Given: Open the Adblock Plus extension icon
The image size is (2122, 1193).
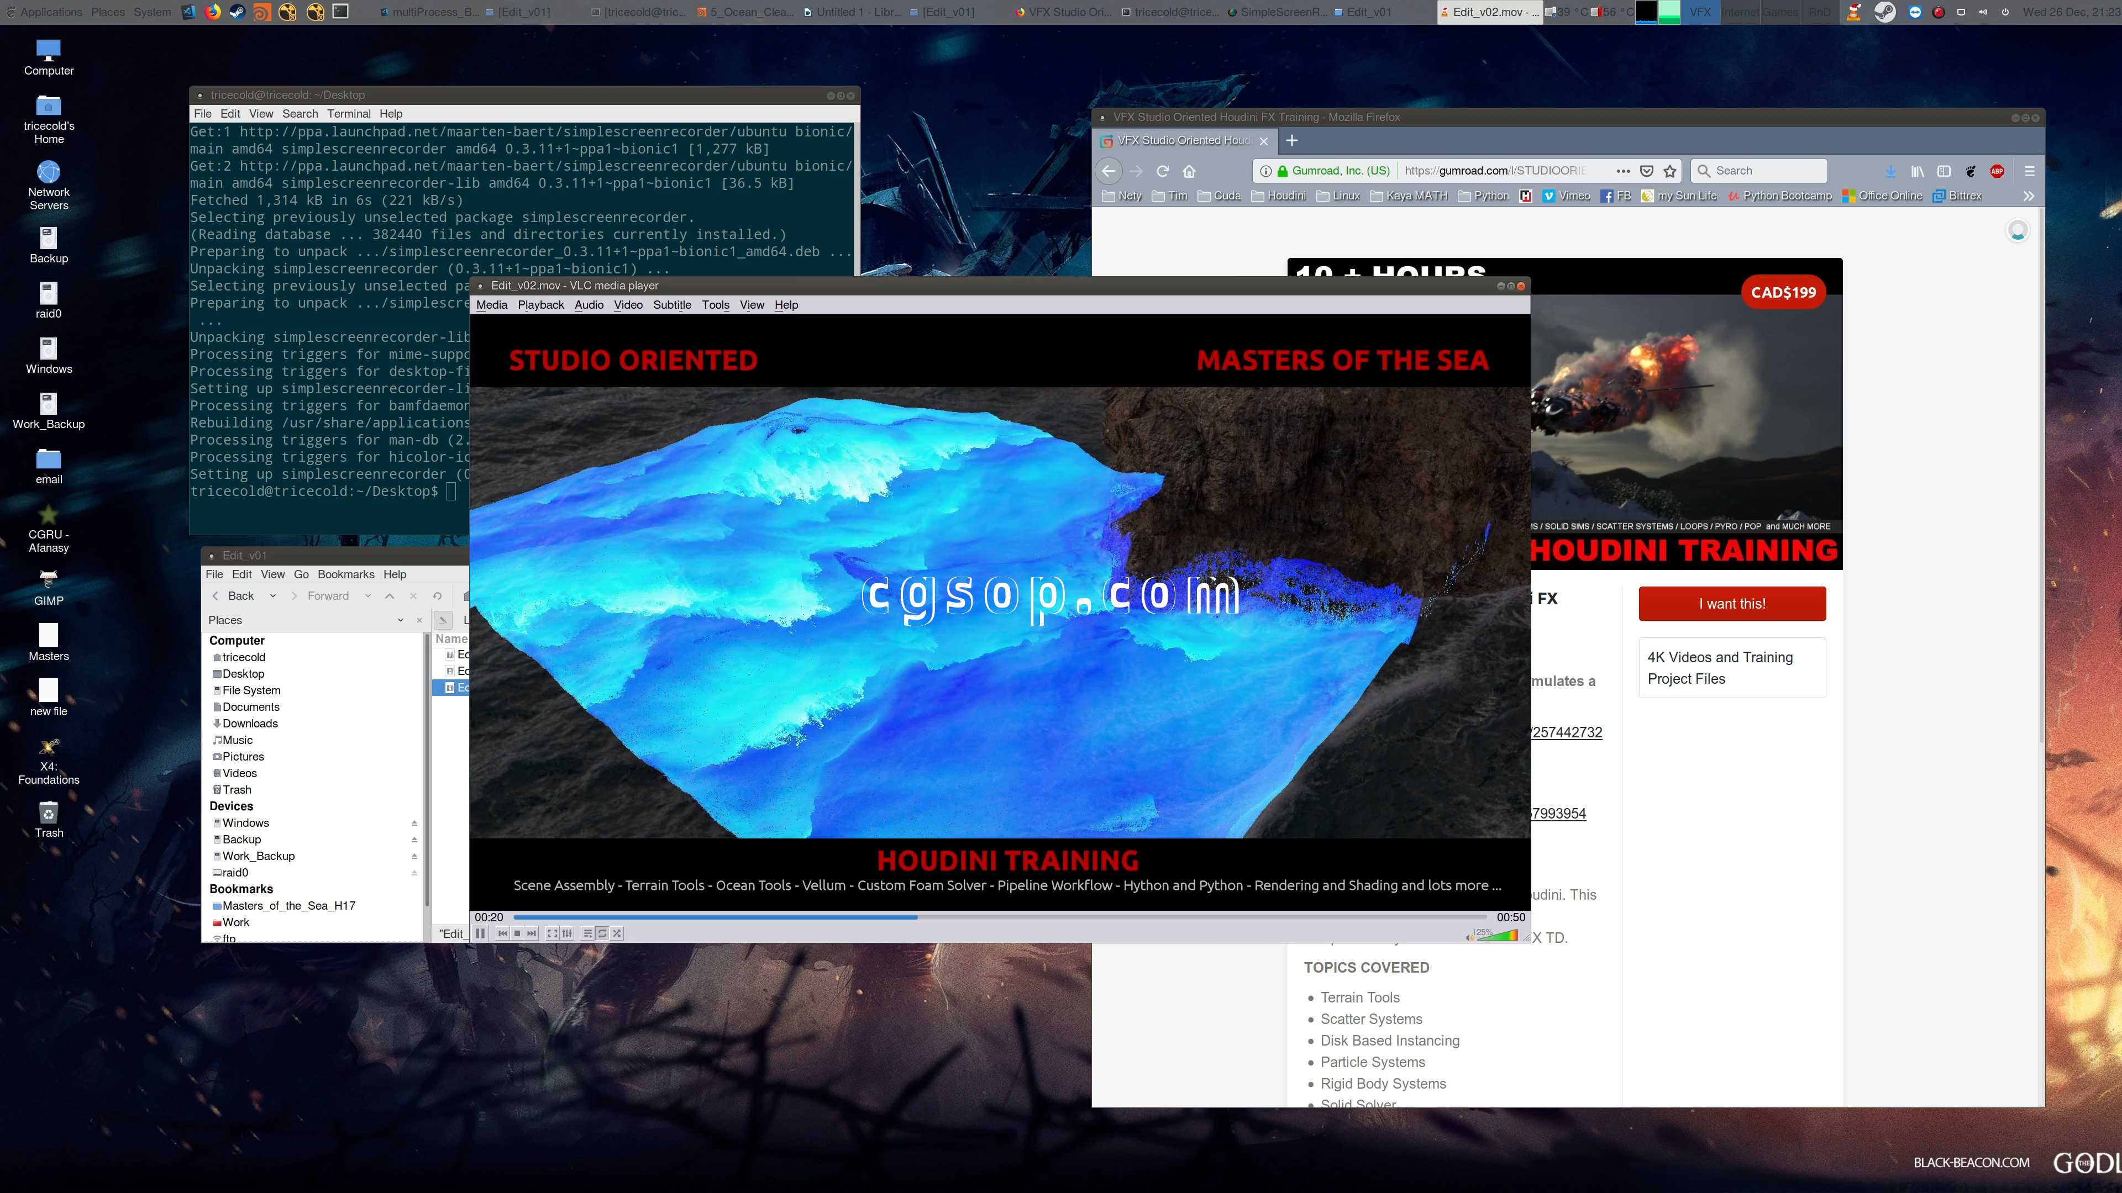Looking at the screenshot, I should point(1997,171).
